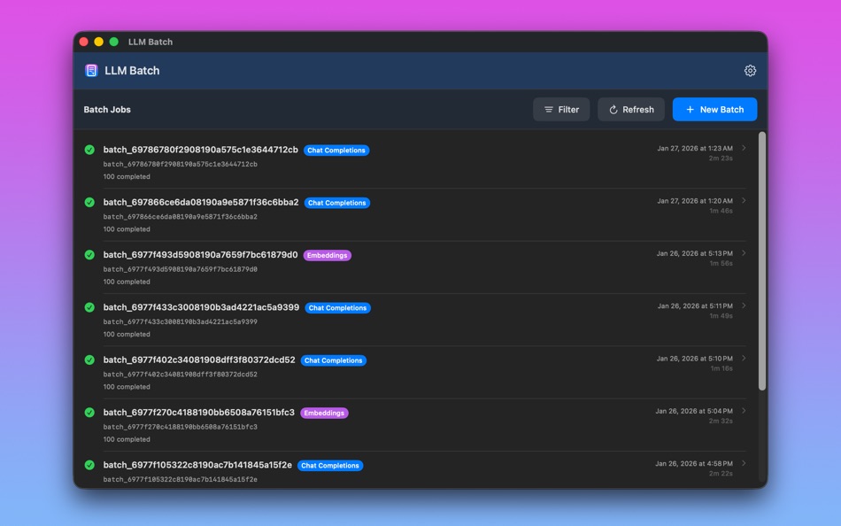This screenshot has height=526, width=841.
Task: Click the 'Jan 26, 2026 at 4:58 PM' timestamp
Action: click(694, 464)
